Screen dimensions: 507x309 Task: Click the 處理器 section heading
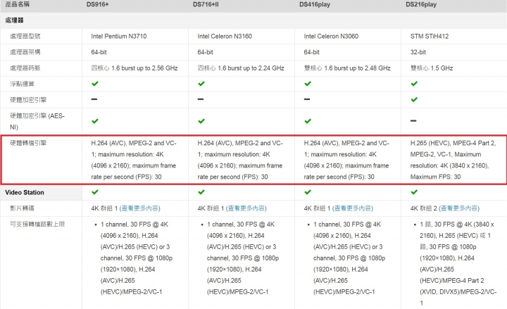(x=14, y=20)
